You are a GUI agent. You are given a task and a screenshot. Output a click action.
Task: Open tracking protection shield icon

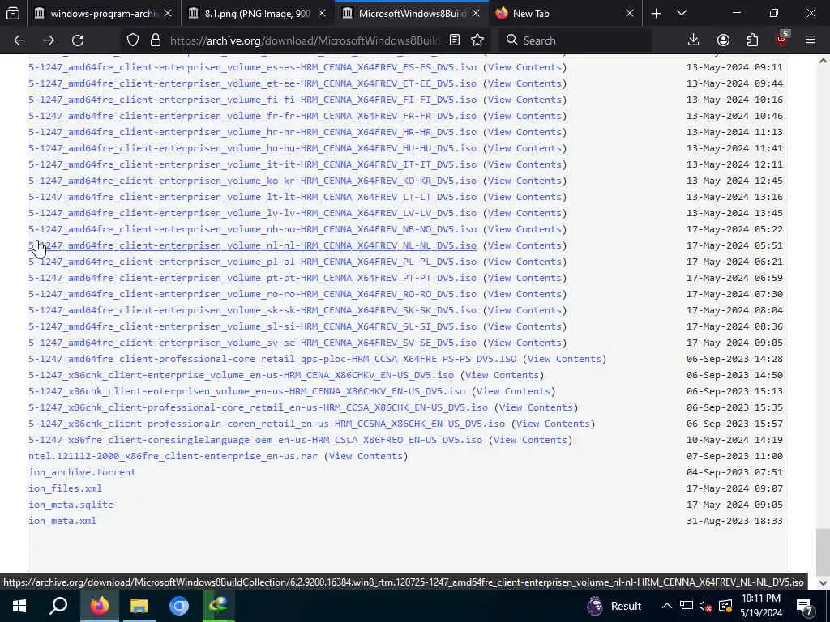tap(133, 40)
